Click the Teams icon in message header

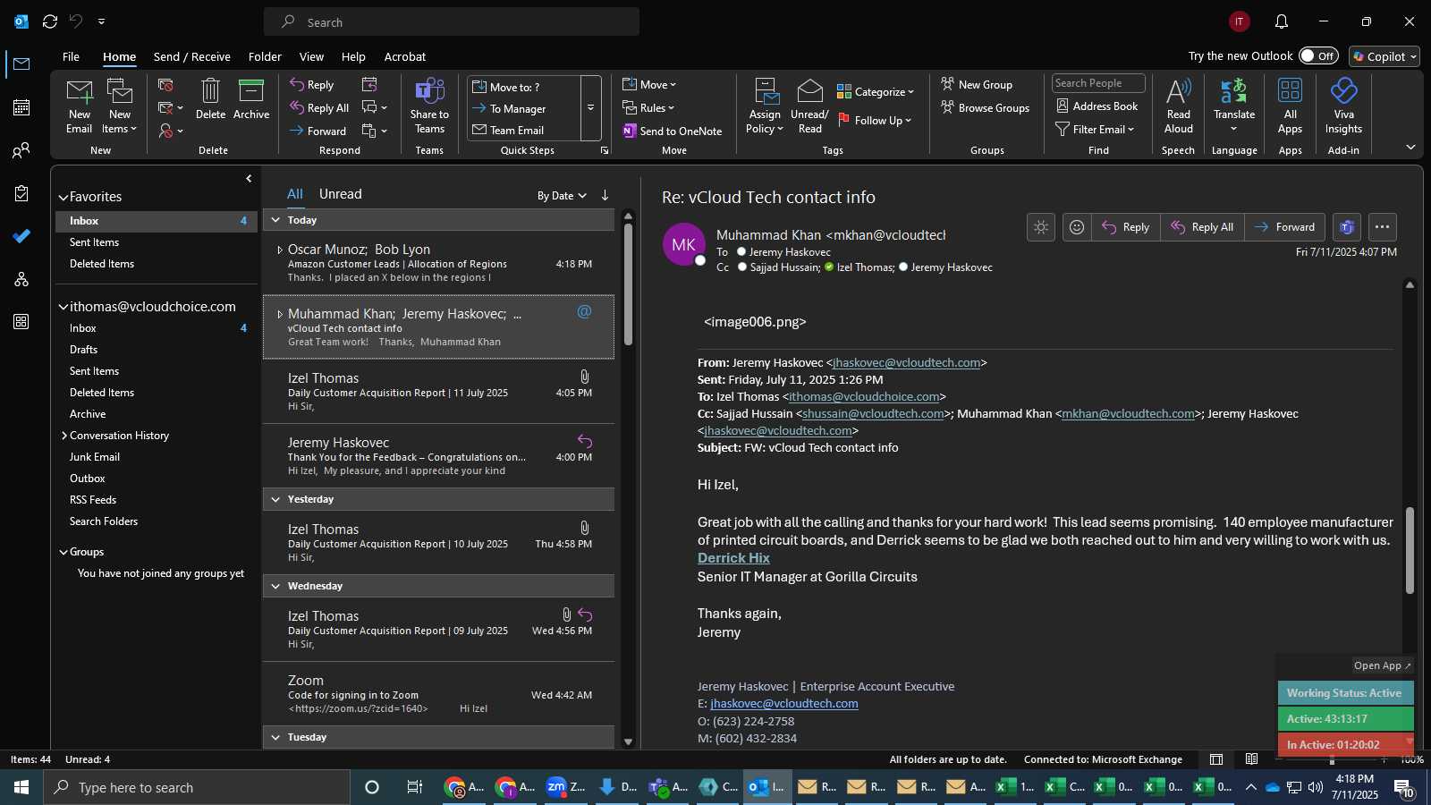(1347, 227)
